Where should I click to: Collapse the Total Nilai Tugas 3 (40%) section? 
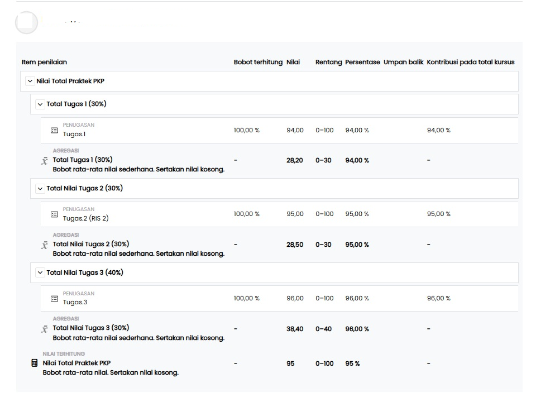pyautogui.click(x=40, y=273)
